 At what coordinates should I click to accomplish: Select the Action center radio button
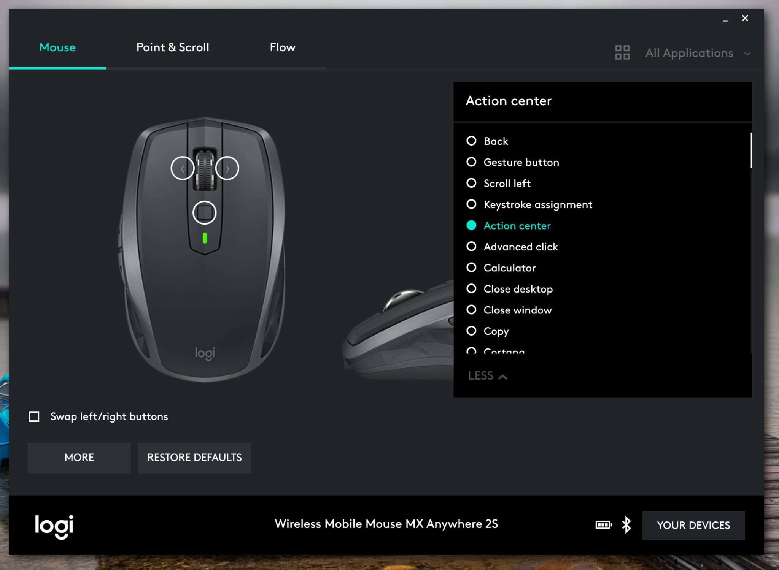tap(472, 225)
